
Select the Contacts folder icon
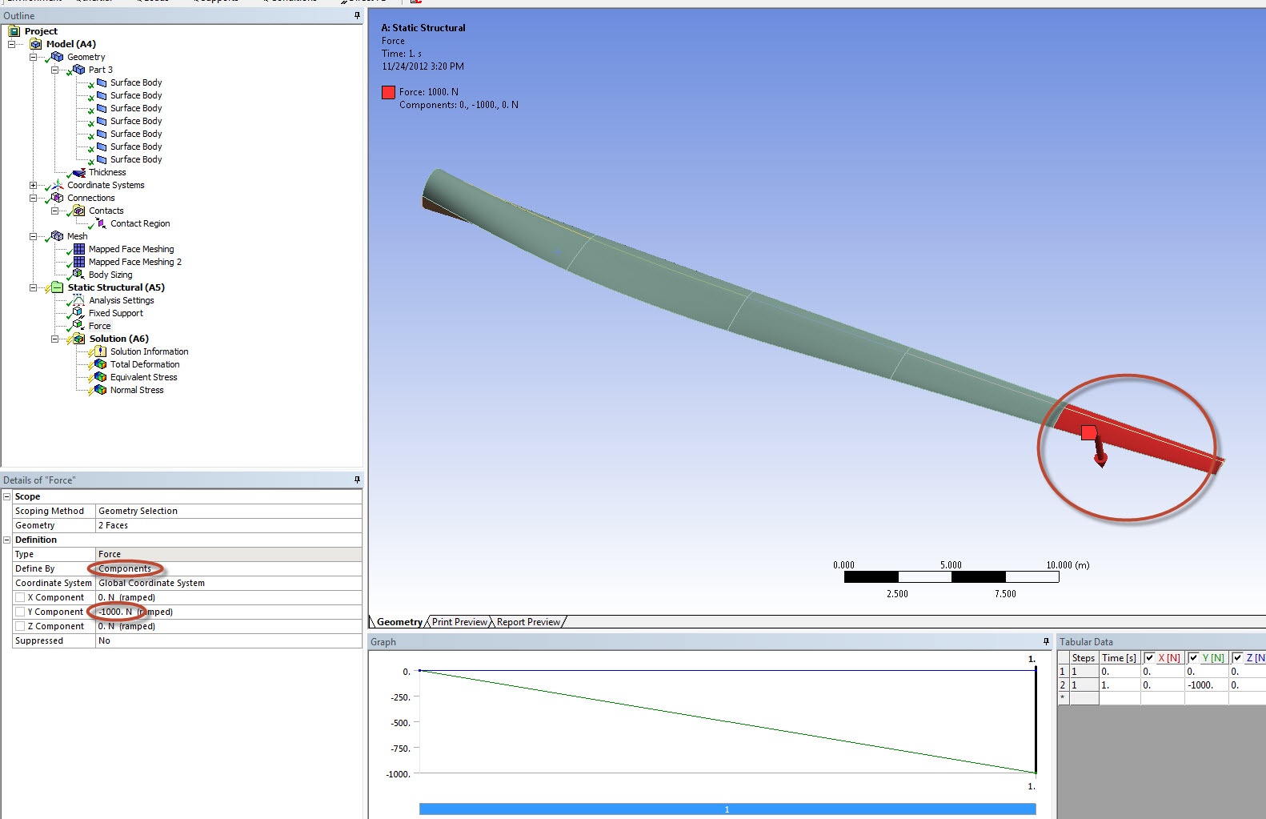[x=78, y=211]
